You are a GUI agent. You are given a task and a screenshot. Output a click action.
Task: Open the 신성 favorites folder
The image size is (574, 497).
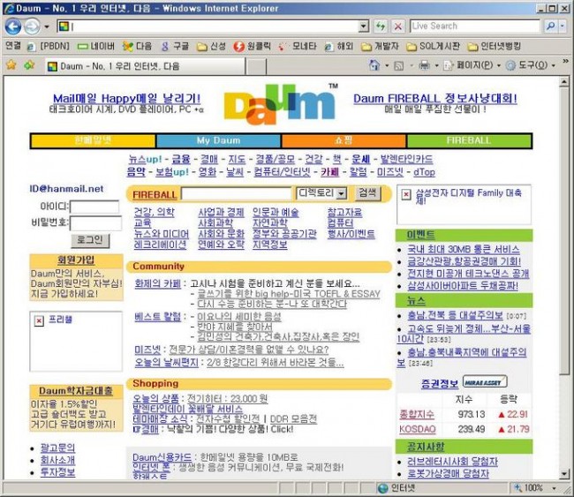pos(211,46)
